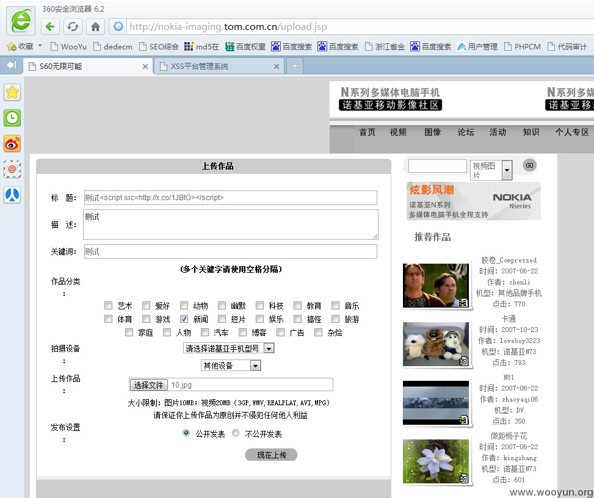Check the 艺术 category checkbox
This screenshot has width=594, height=498.
coord(108,305)
